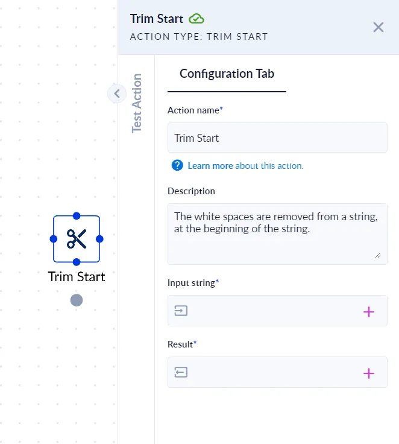
Task: Open the Learn more link
Action: (x=210, y=166)
